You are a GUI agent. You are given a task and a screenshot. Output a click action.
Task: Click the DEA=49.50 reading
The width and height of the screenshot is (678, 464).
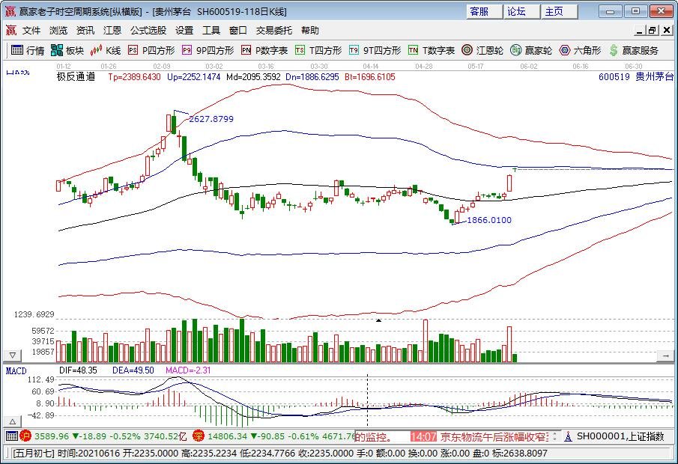point(133,370)
